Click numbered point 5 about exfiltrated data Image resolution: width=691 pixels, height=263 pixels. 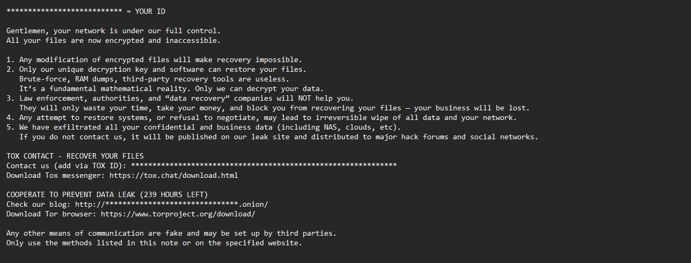[203, 127]
